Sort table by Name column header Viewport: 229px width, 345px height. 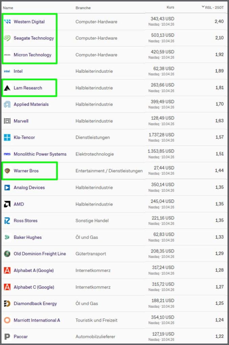tap(8, 8)
